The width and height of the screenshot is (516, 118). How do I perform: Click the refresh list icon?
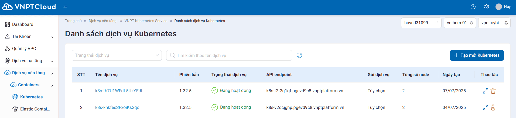click(x=299, y=55)
